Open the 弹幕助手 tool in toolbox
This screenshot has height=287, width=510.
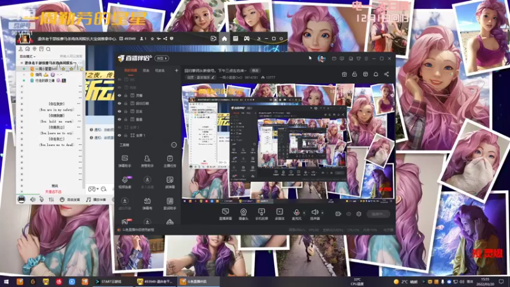point(124,161)
